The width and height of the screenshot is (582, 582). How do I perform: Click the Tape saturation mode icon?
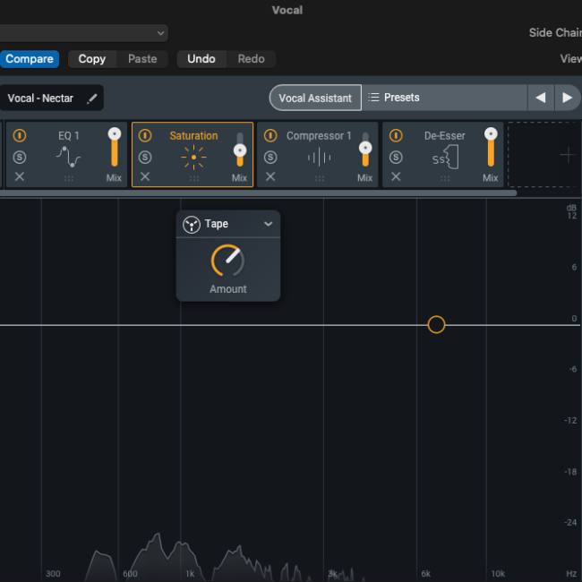tap(191, 225)
